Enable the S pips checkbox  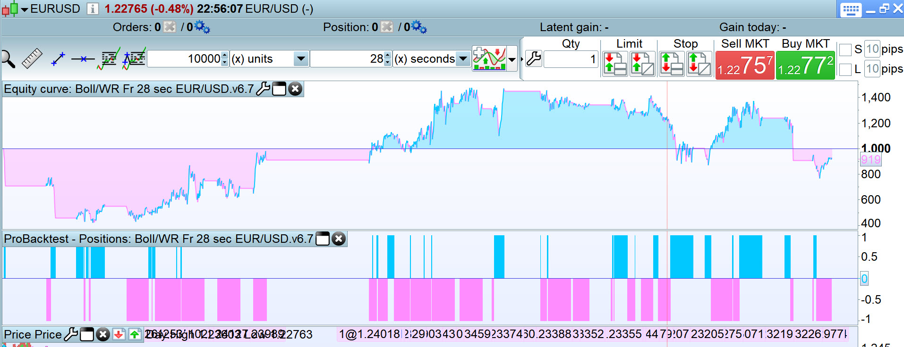[x=845, y=49]
